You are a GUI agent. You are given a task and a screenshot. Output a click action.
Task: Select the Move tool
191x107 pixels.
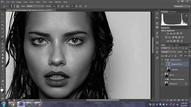pos(3,14)
